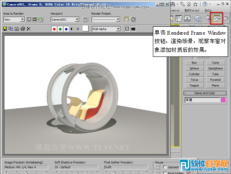Click the Sphere primitive button
This screenshot has height=174, width=231.
click(194, 69)
